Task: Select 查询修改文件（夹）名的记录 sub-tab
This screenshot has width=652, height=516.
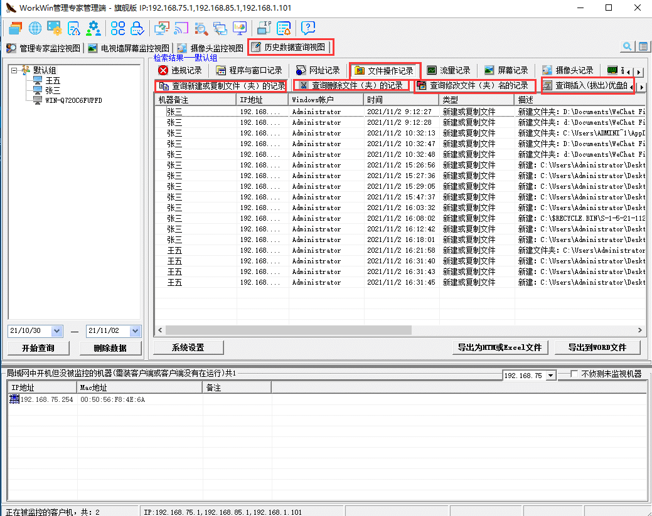Action: pos(474,86)
